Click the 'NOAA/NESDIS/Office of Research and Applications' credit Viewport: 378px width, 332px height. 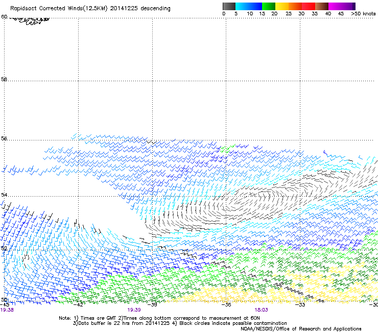pos(301,329)
